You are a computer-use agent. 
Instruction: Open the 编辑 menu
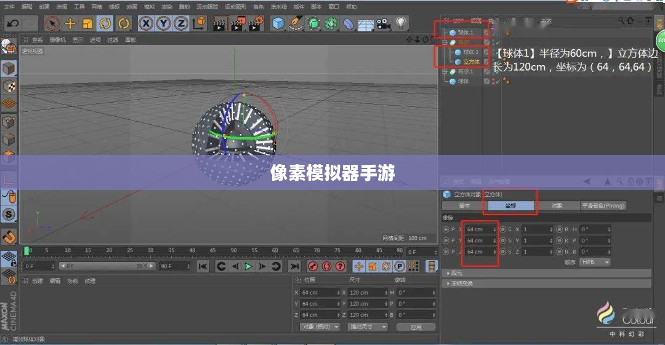26,7
